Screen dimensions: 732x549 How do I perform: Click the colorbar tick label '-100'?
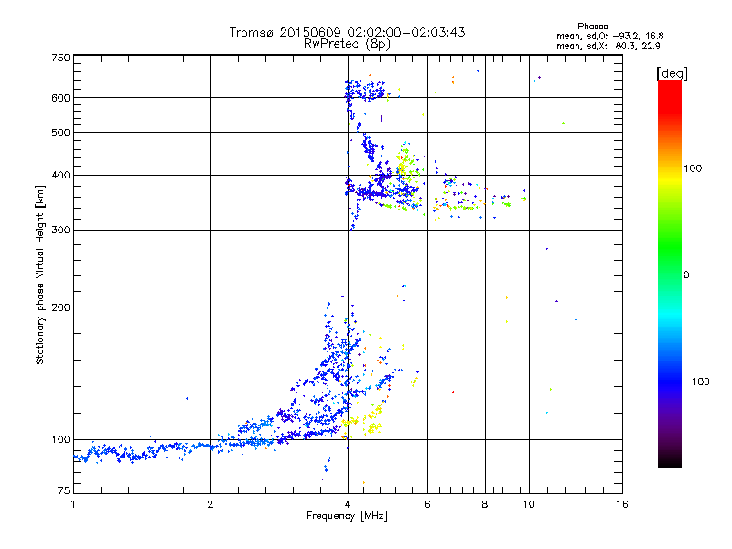click(x=696, y=382)
